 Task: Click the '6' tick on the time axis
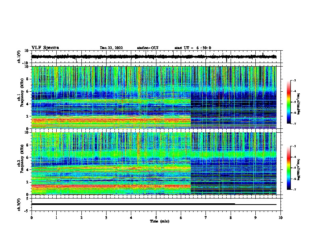coord(181,218)
